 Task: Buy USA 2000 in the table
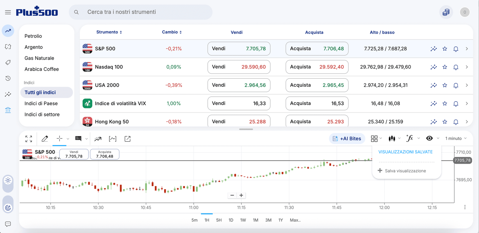click(x=317, y=85)
